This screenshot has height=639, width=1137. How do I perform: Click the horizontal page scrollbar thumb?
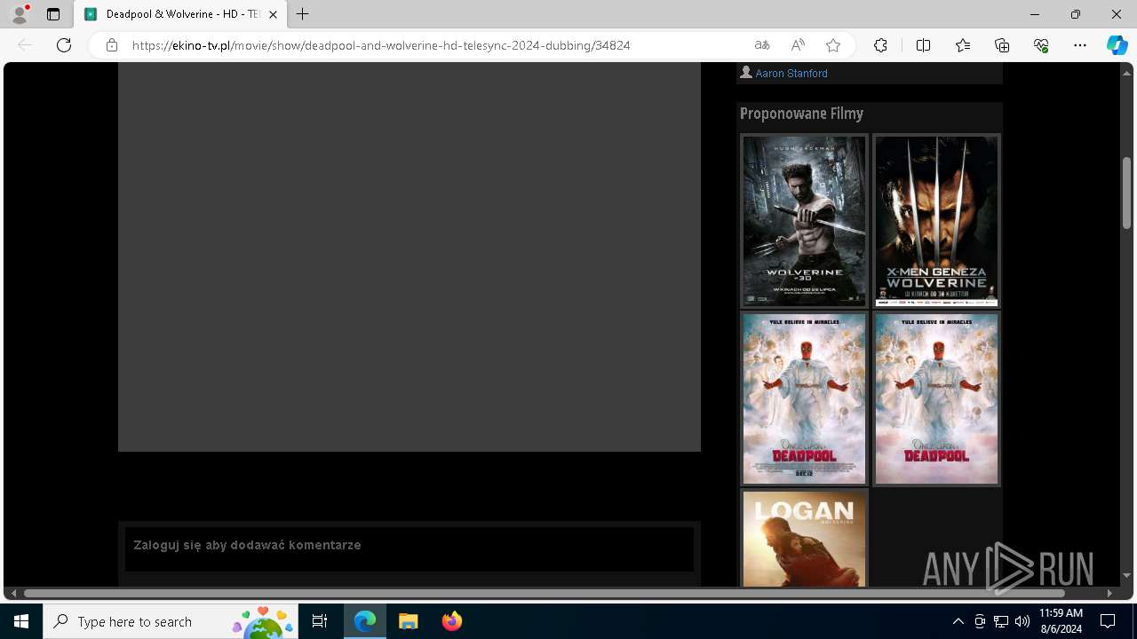[544, 593]
